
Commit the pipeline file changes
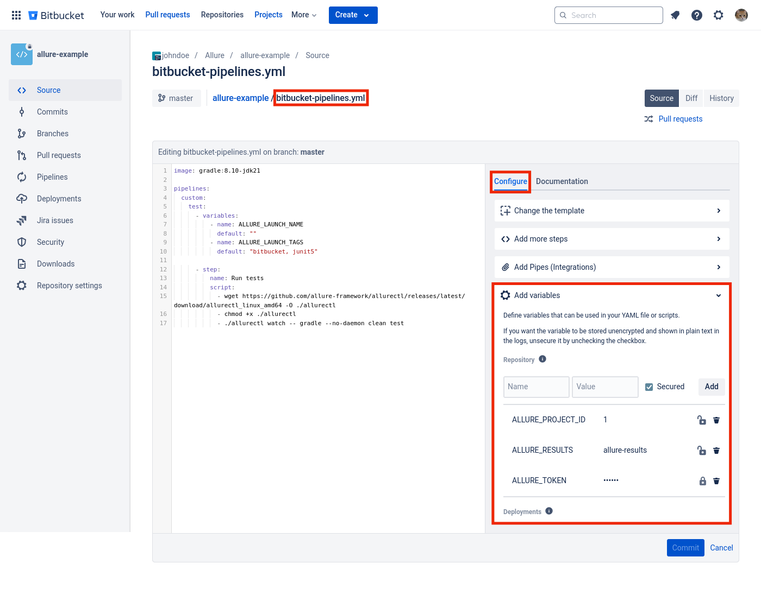[x=685, y=547]
